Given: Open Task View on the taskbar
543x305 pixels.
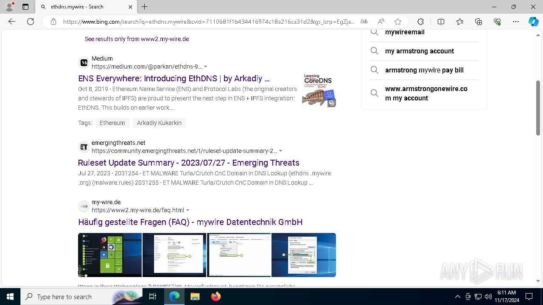Looking at the screenshot, I should (x=153, y=297).
